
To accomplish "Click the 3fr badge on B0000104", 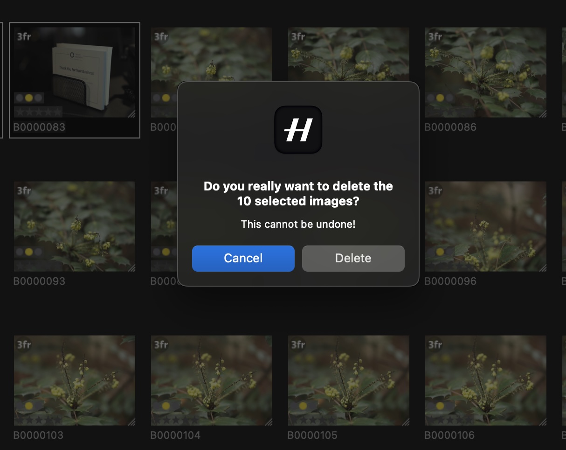I will coord(161,345).
